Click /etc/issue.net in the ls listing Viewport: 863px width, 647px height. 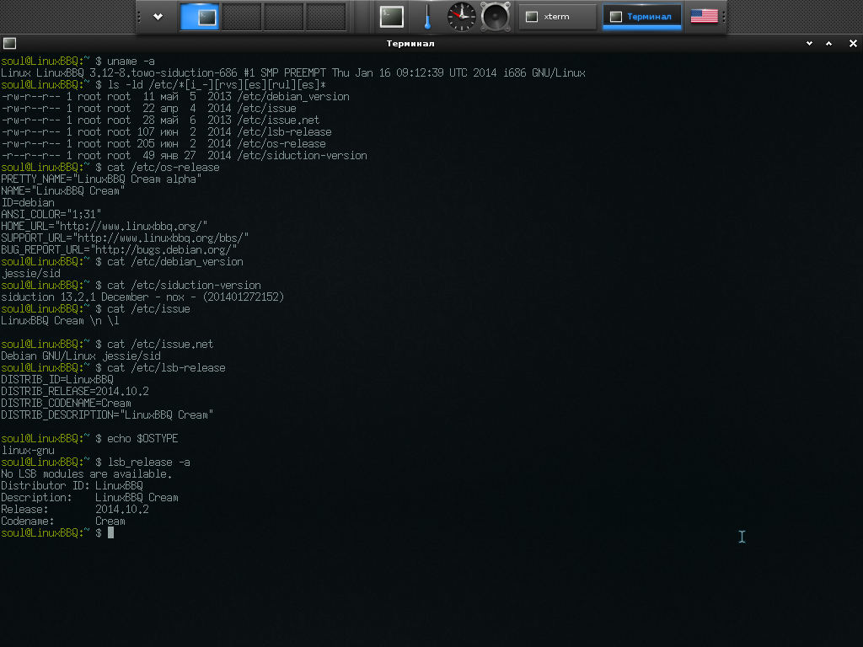pos(278,120)
